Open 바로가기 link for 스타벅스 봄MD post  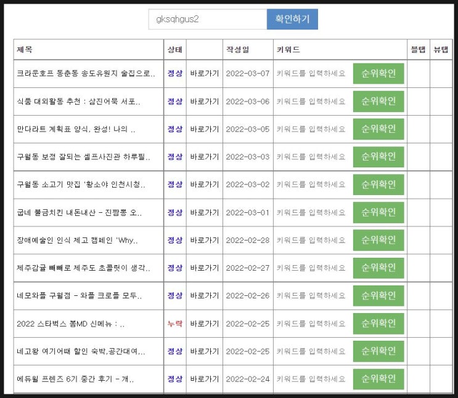pyautogui.click(x=205, y=324)
